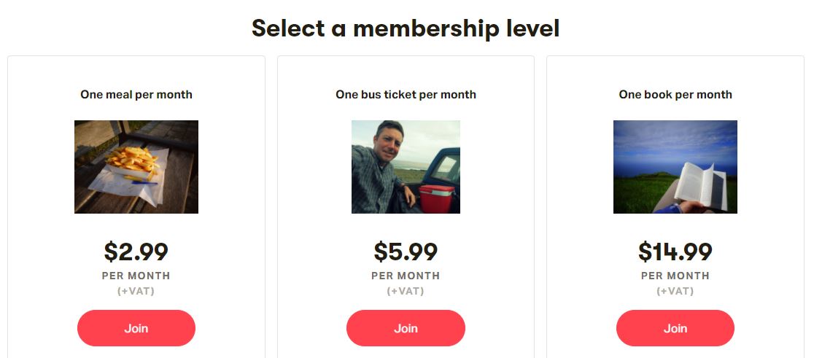Click "PER MONTH" under the $14.99 price
814x358 pixels.
[x=675, y=276]
